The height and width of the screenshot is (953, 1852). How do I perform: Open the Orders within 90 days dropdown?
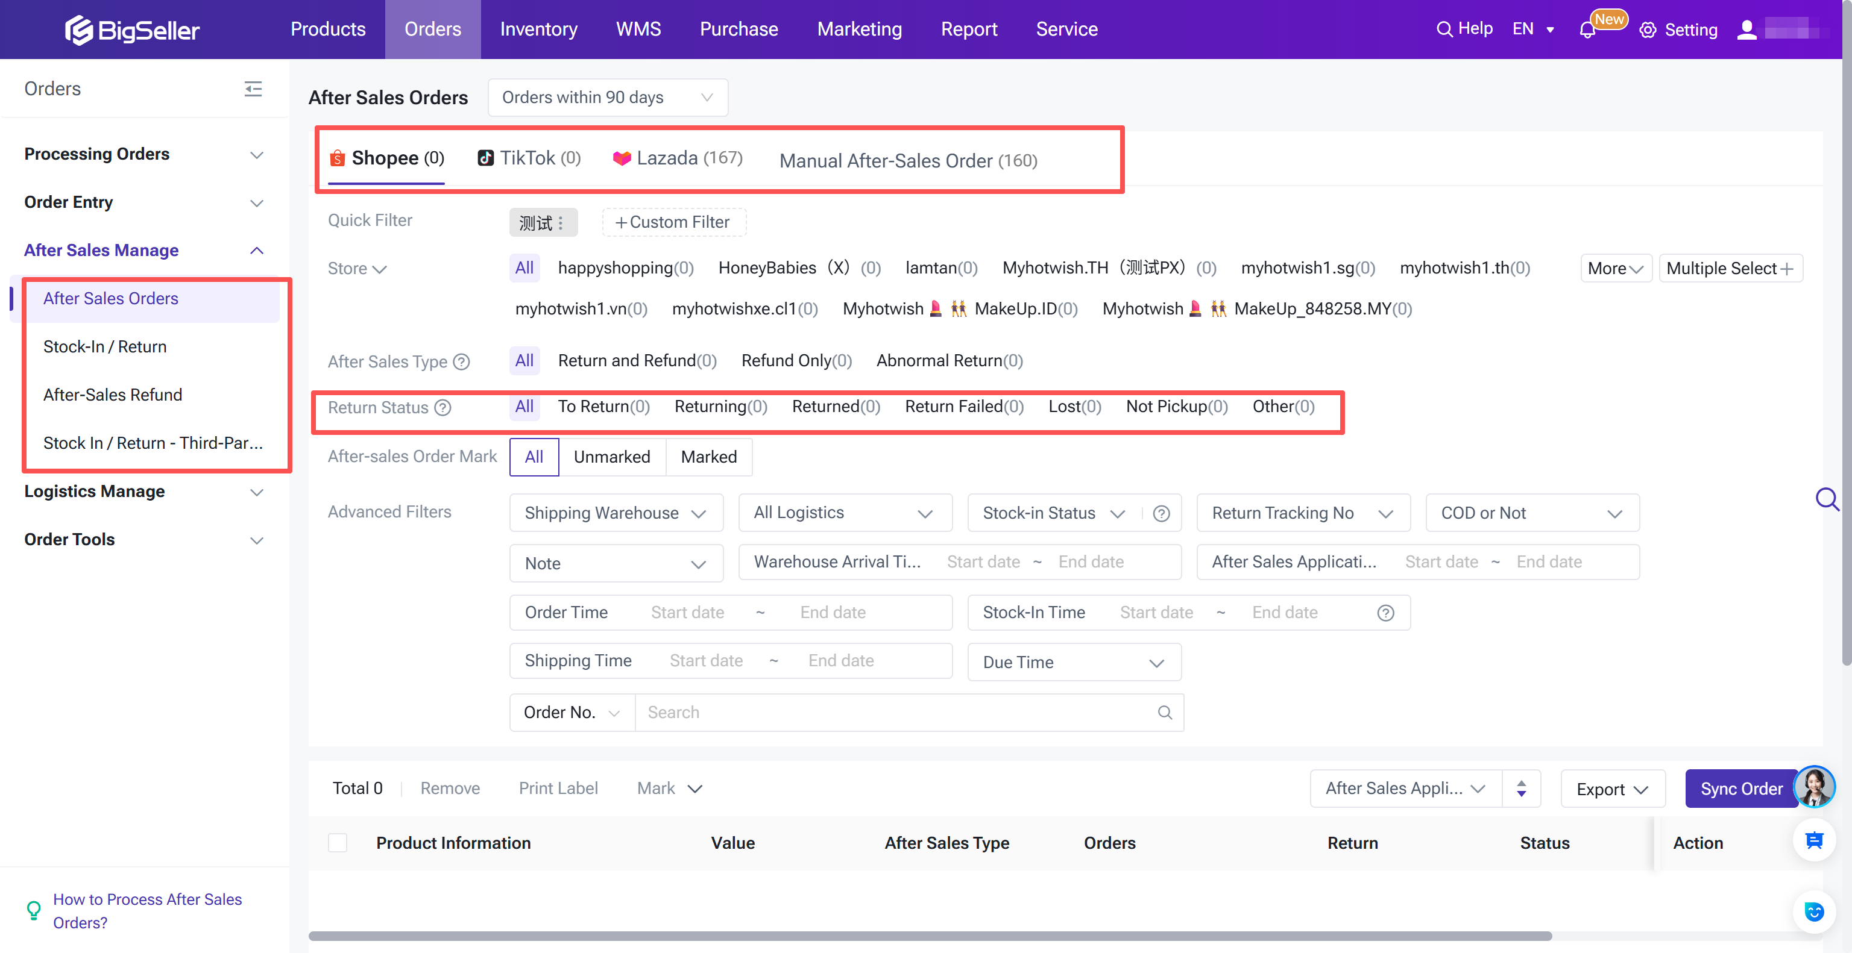tap(607, 97)
